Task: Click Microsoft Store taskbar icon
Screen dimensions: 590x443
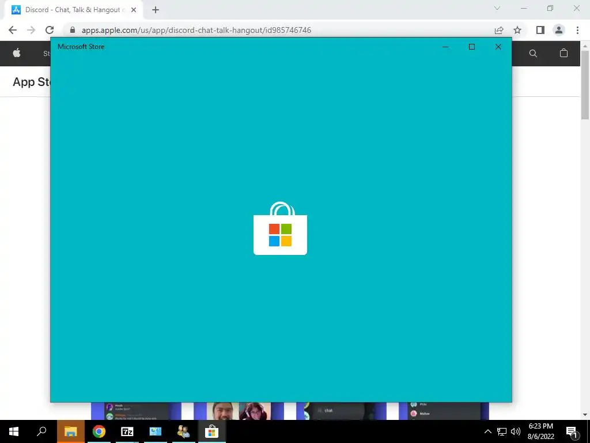Action: click(212, 431)
